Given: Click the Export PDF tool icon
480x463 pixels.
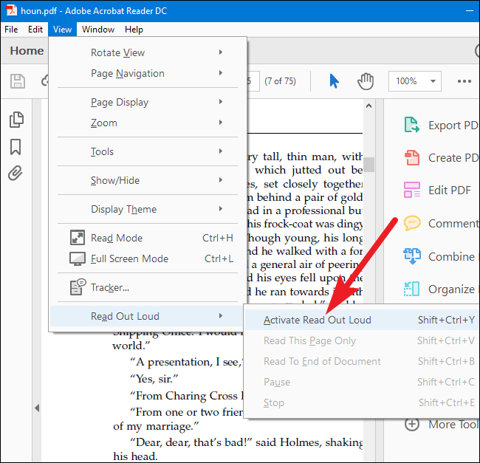Looking at the screenshot, I should tap(411, 125).
